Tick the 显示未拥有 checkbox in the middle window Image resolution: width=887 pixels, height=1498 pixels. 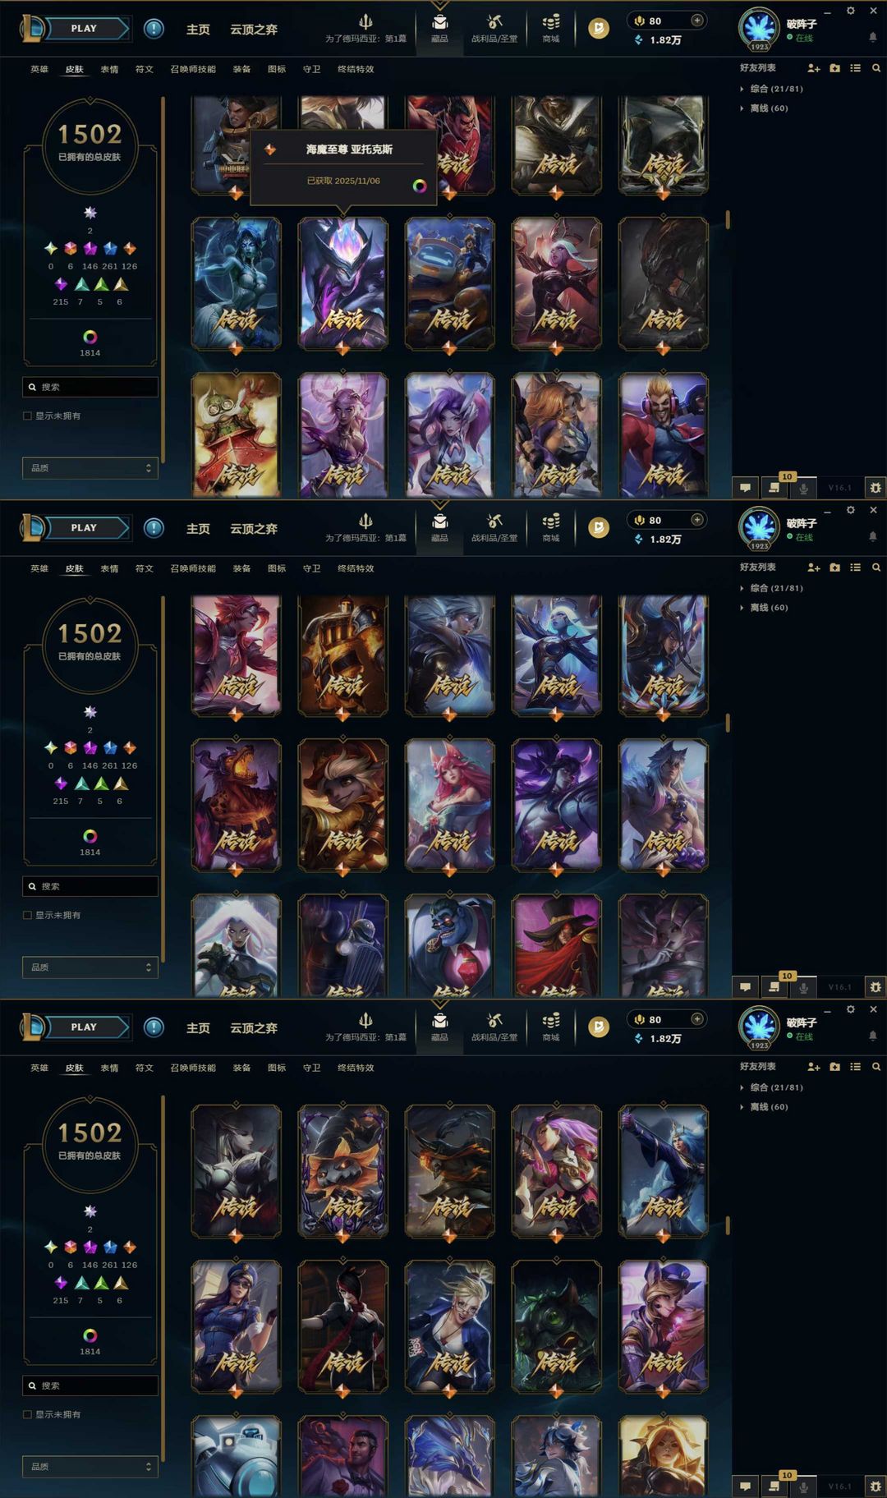27,915
